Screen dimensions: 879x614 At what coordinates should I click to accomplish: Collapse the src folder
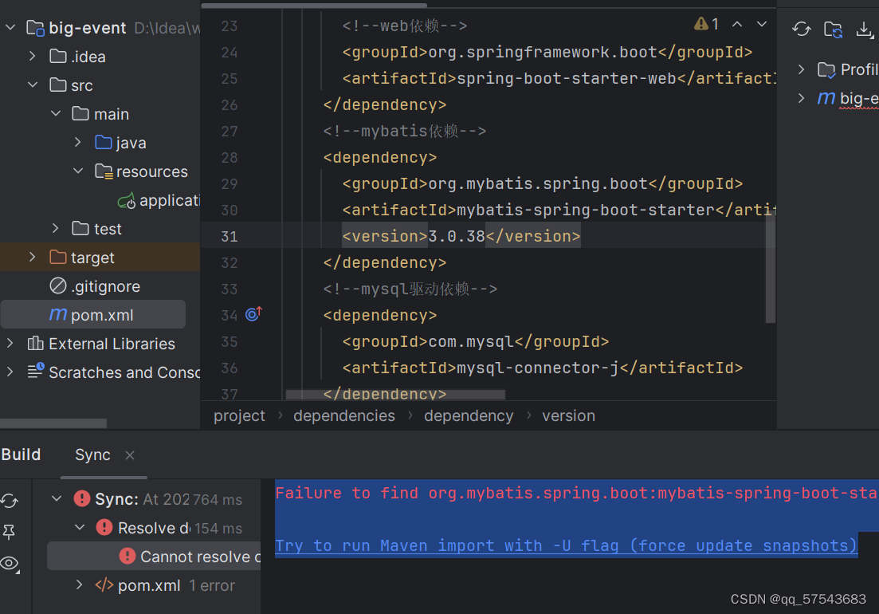[x=33, y=85]
